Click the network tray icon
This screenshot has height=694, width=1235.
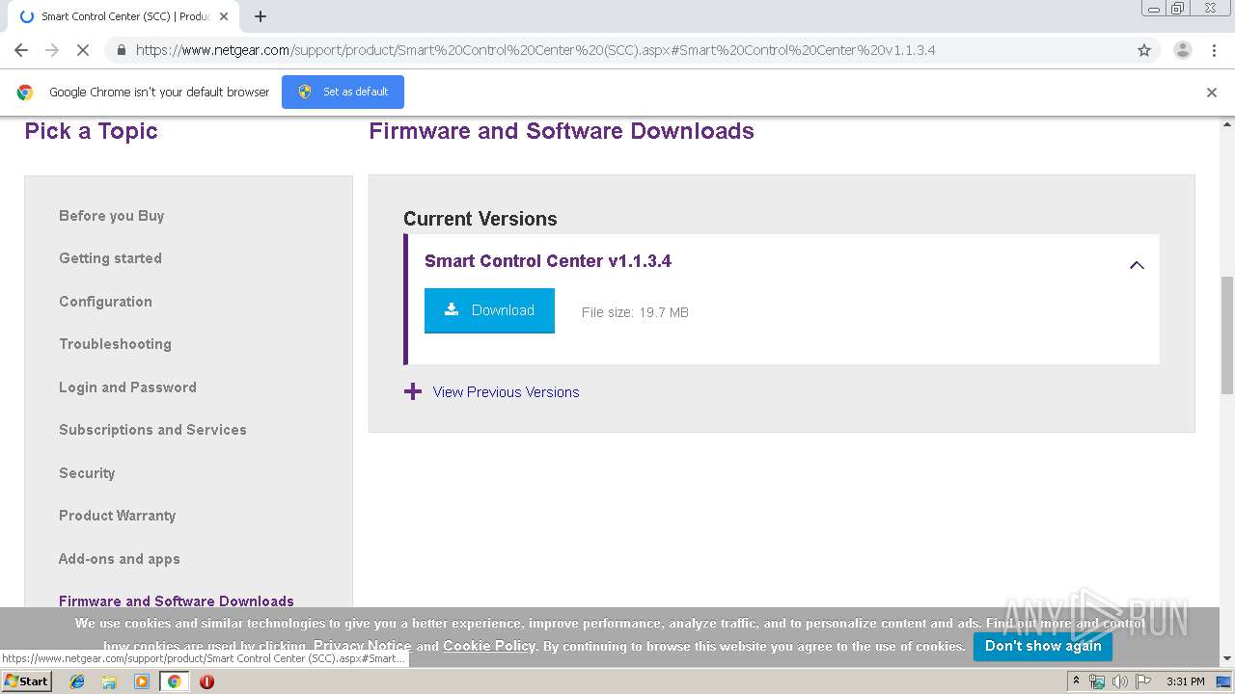(x=1097, y=681)
